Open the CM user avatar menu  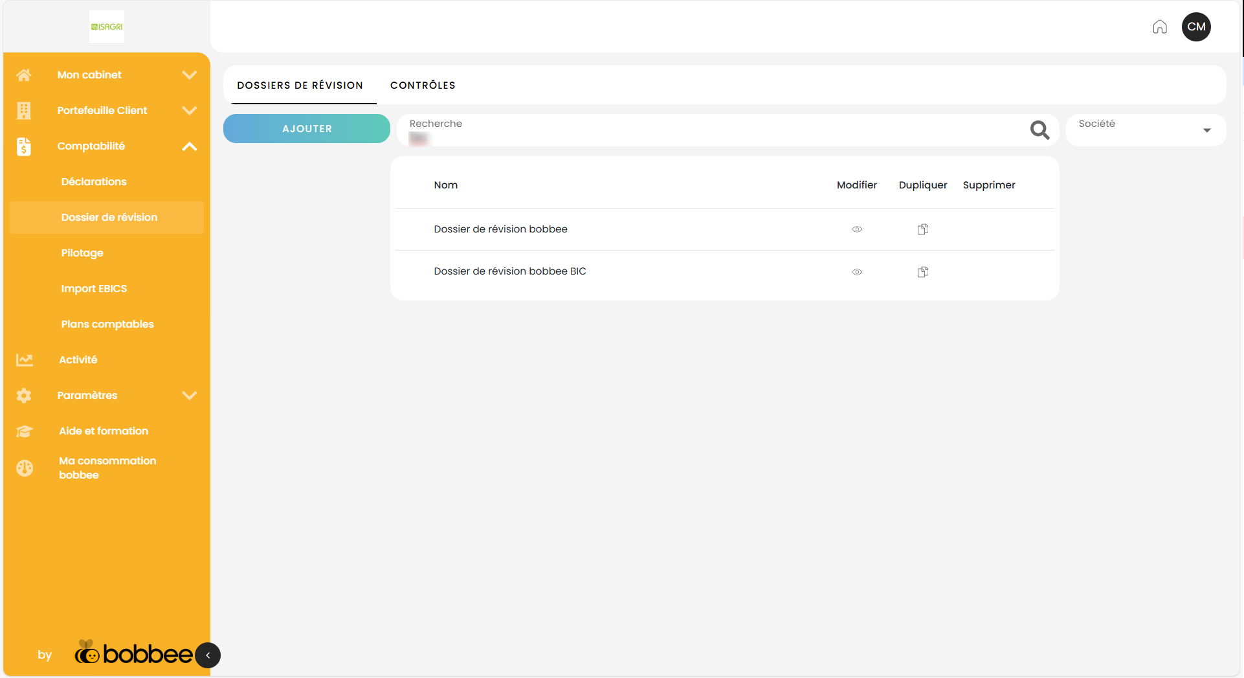(x=1196, y=27)
